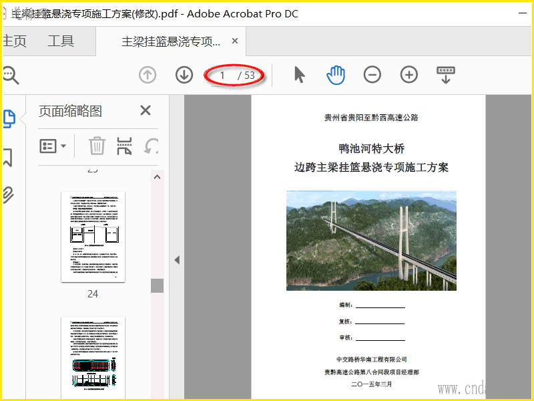Click thumbnail scrollbar up arrow
This screenshot has height=401, width=534.
(x=157, y=177)
